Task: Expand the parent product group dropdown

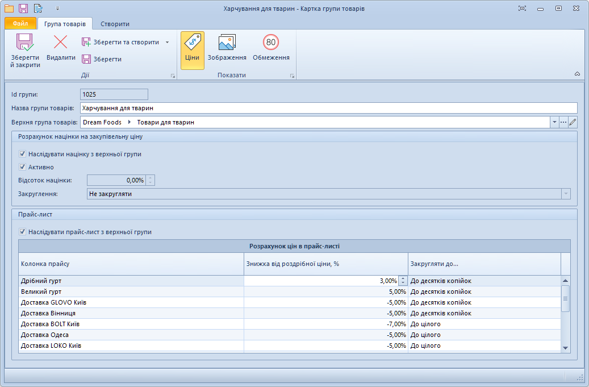Action: (x=554, y=122)
